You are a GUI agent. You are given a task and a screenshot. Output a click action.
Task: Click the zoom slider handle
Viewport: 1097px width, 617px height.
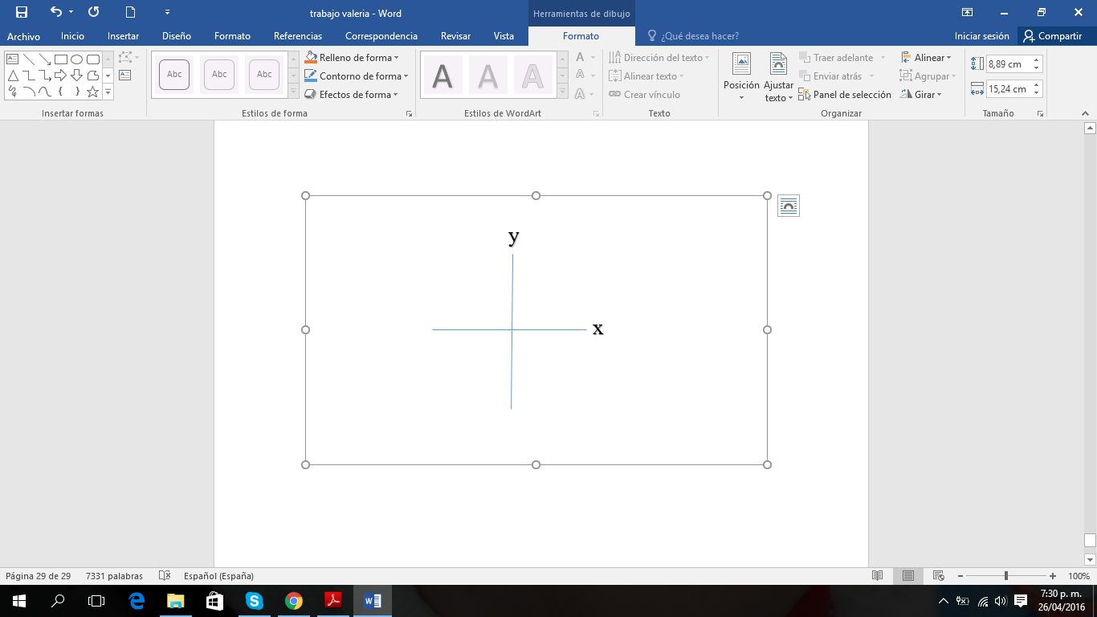tap(1005, 576)
